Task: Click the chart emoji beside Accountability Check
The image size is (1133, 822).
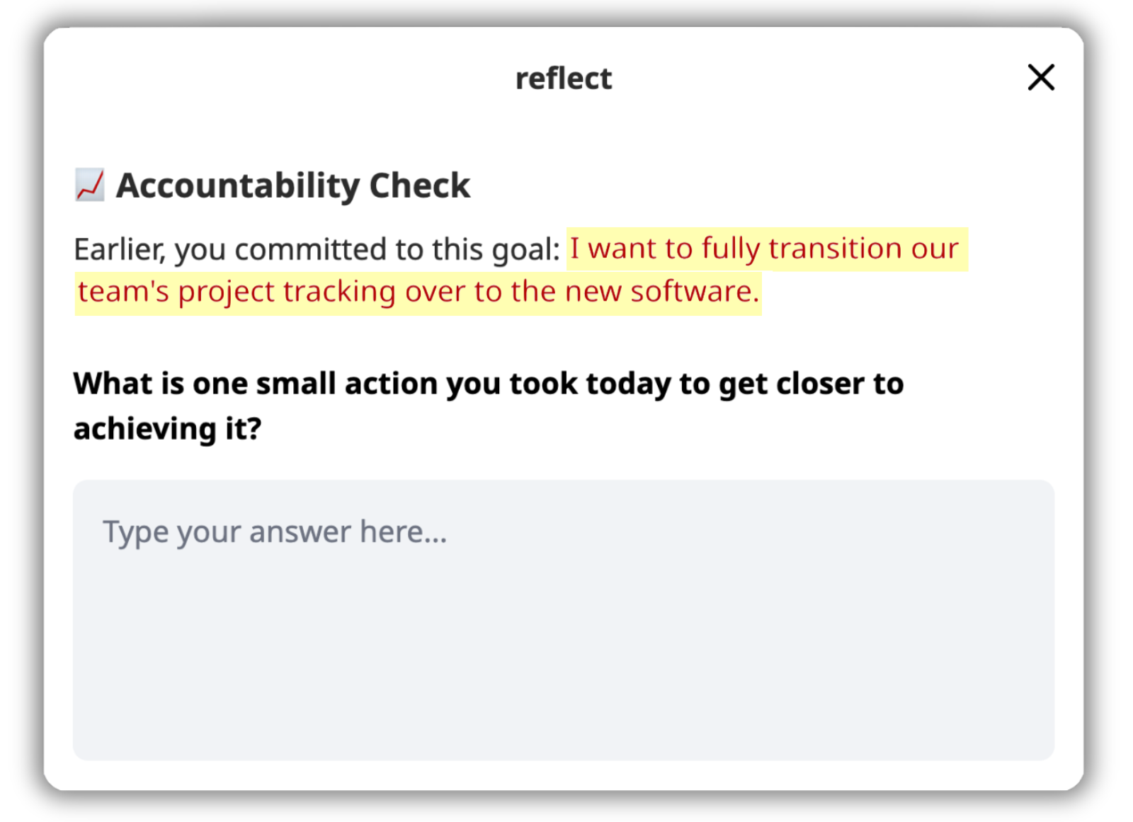Action: coord(90,185)
